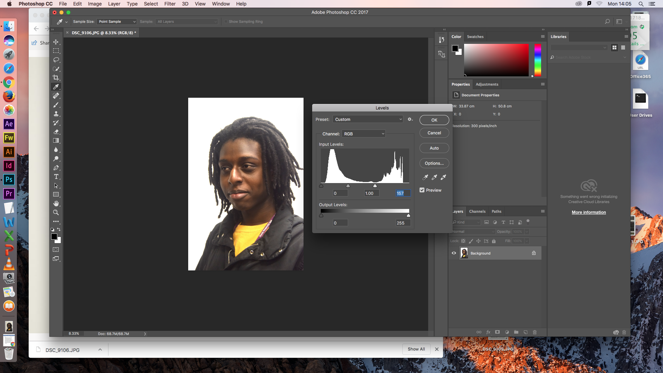Click the black point eyedropper in Levels
The image size is (663, 373).
point(425,177)
